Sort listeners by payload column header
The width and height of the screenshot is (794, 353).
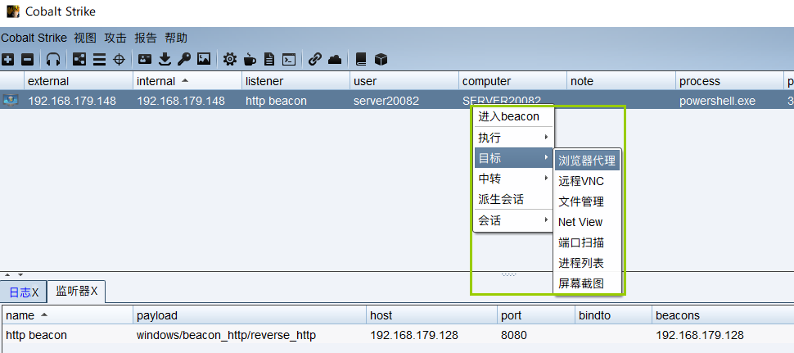click(x=250, y=315)
